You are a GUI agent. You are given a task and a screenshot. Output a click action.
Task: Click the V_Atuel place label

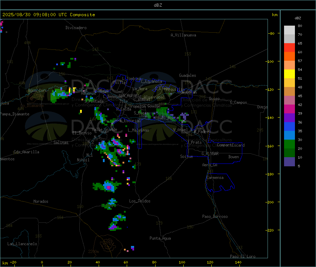click(x=180, y=130)
